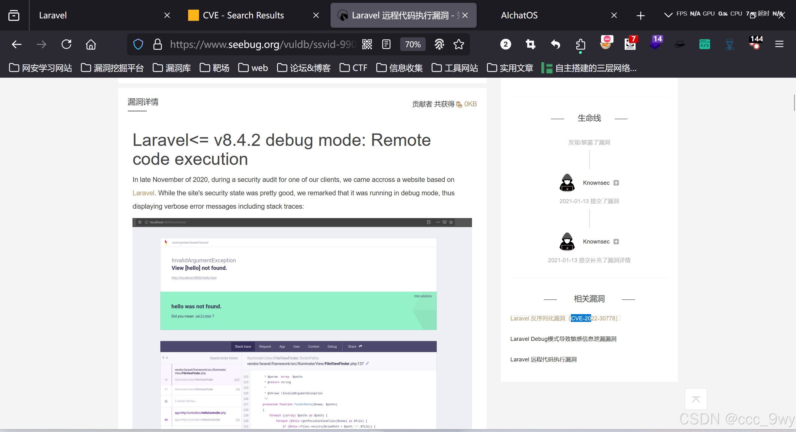
Task: Open the extensions puzzle icon
Action: pyautogui.click(x=580, y=44)
